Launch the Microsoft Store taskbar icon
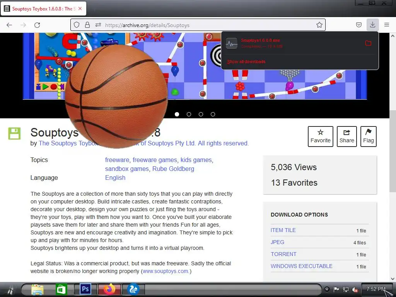The height and width of the screenshot is (297, 396). tap(61, 289)
